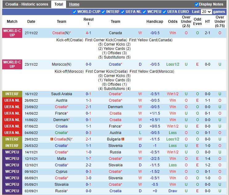The width and height of the screenshot is (229, 195).
Task: Open the Last 20 games dropdown
Action: (206, 12)
